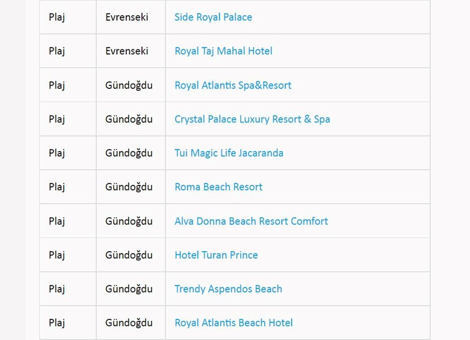470x340 pixels.
Task: Open the Royal Taj Mahal Hotel link
Action: coord(223,51)
